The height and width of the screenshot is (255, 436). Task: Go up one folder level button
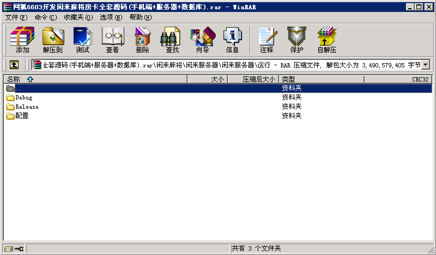click(x=14, y=65)
